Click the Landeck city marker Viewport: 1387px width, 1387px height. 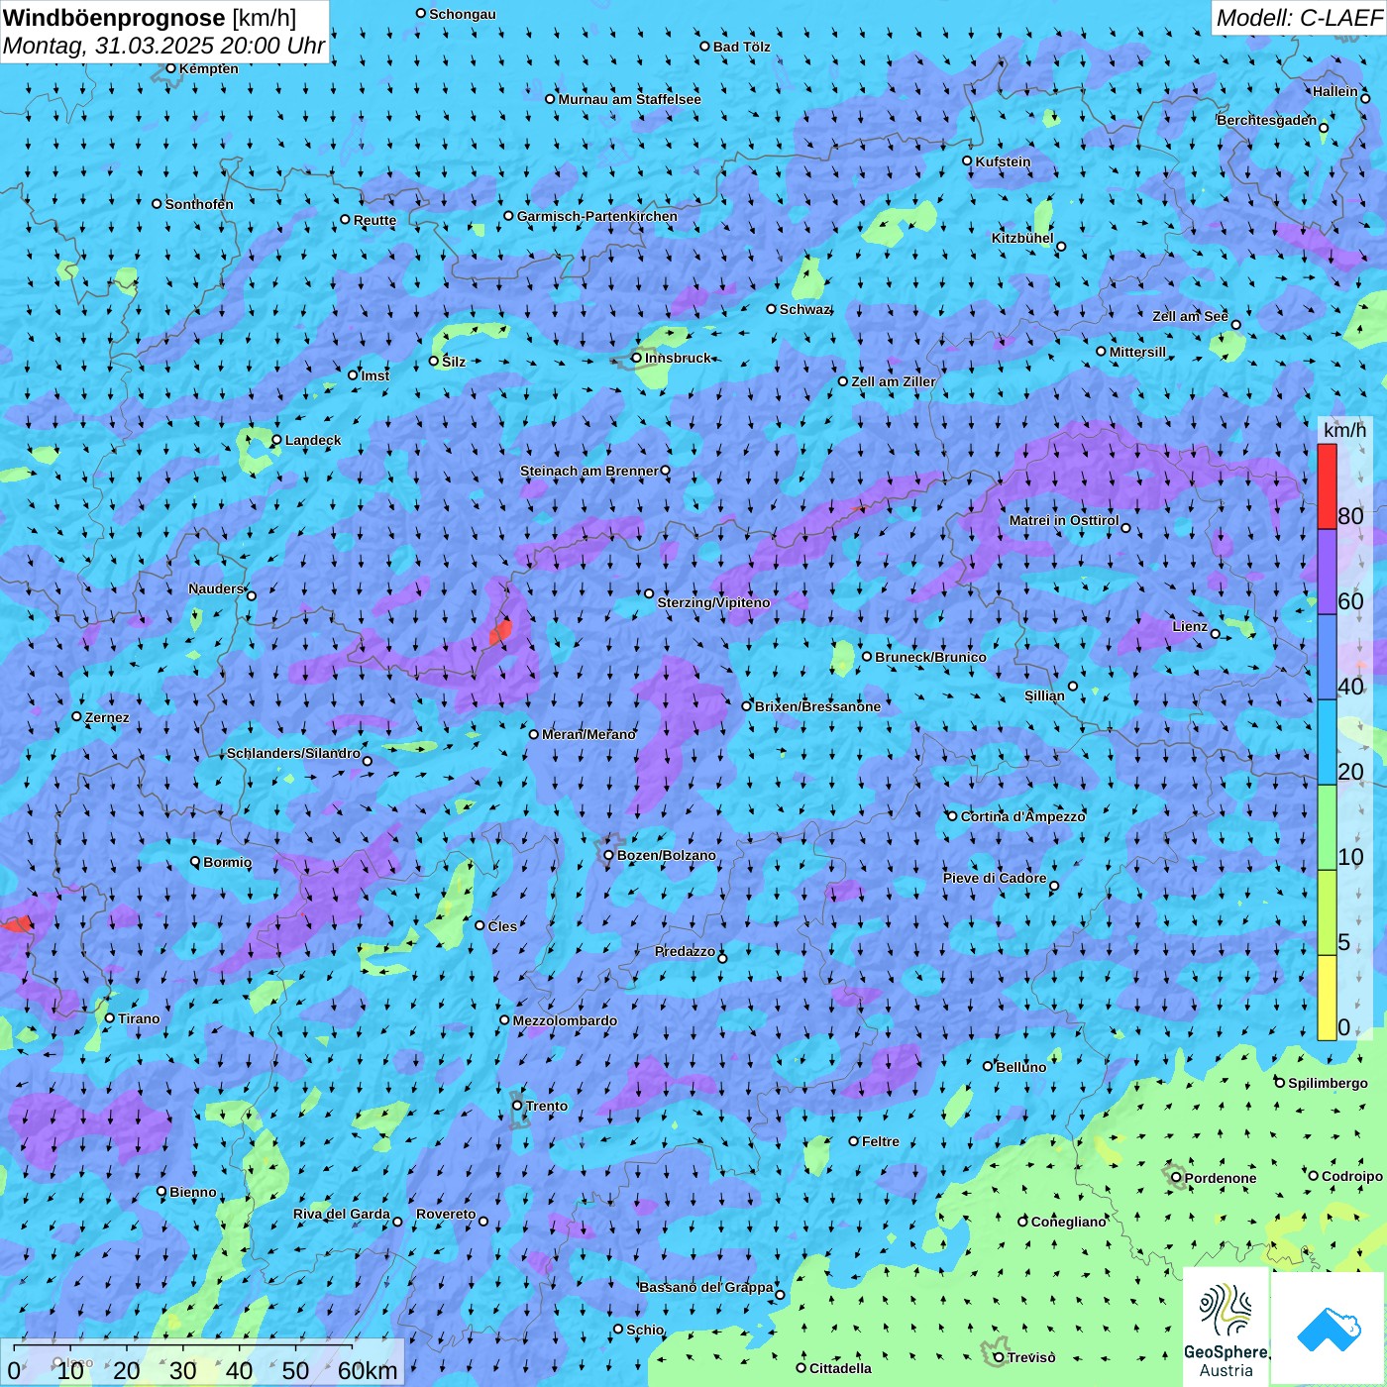pyautogui.click(x=276, y=440)
